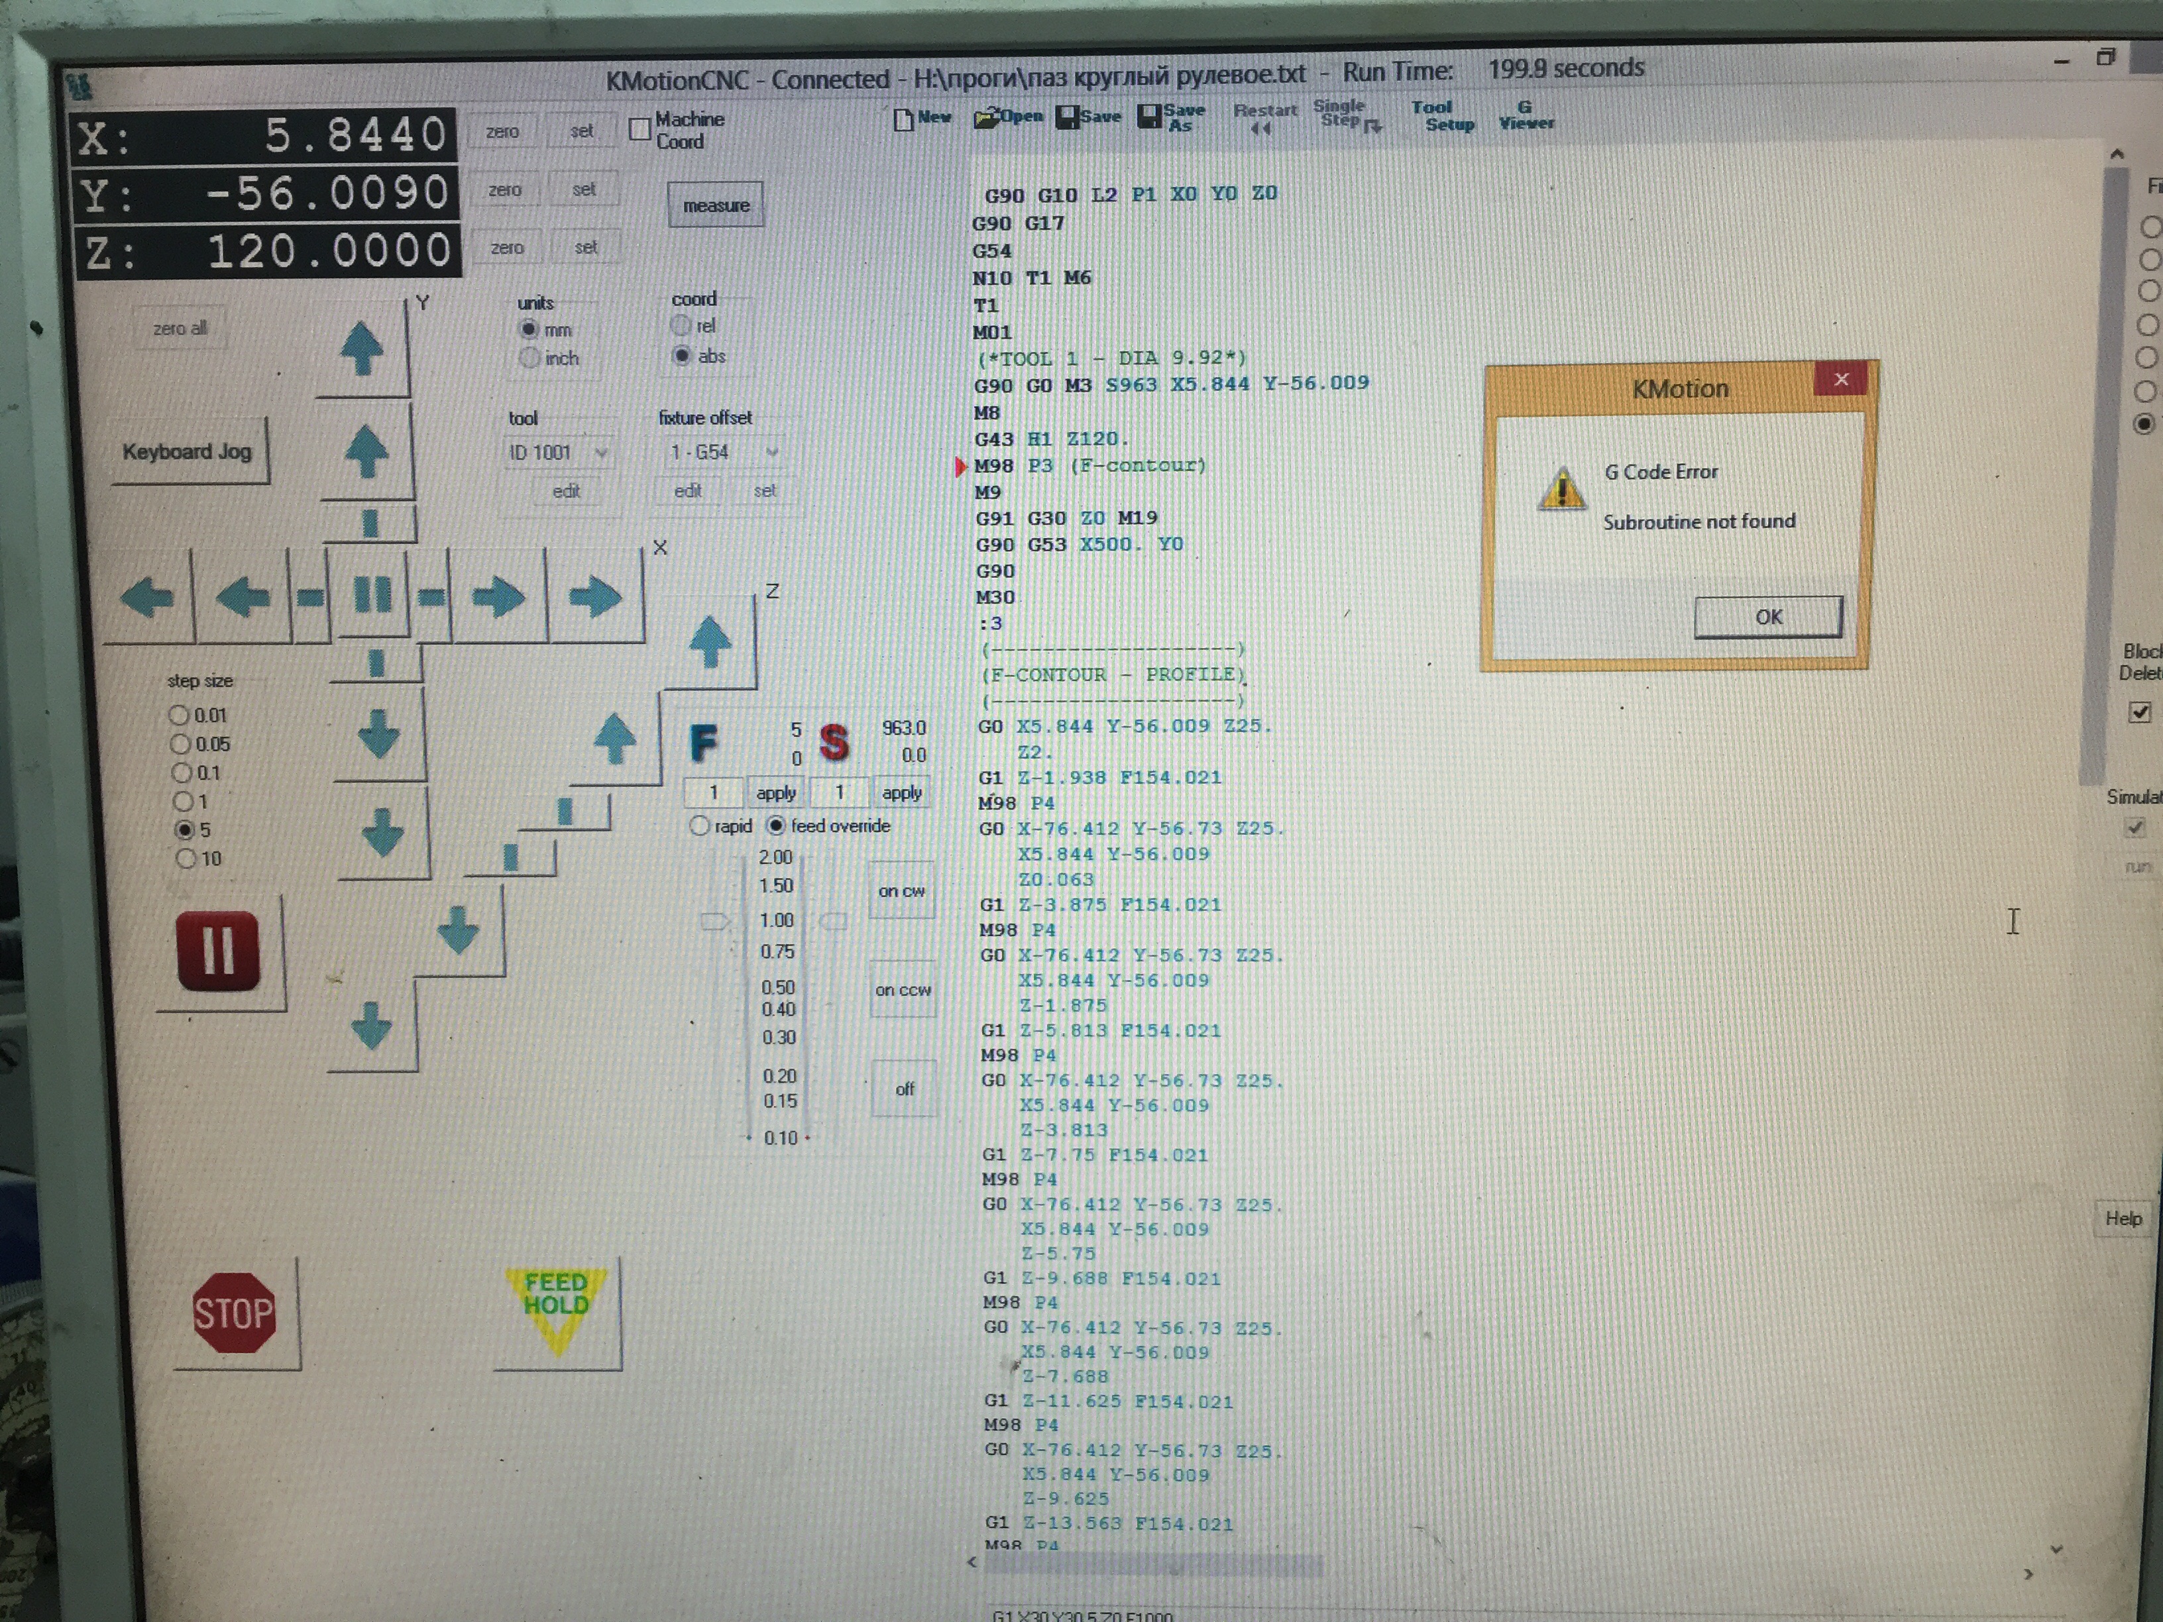Image resolution: width=2163 pixels, height=1622 pixels.
Task: Click the red STOP octagon icon
Action: (234, 1313)
